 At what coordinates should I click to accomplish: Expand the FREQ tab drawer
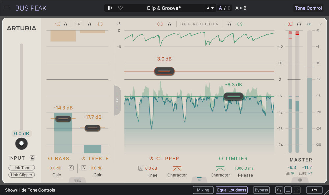pos(77,180)
